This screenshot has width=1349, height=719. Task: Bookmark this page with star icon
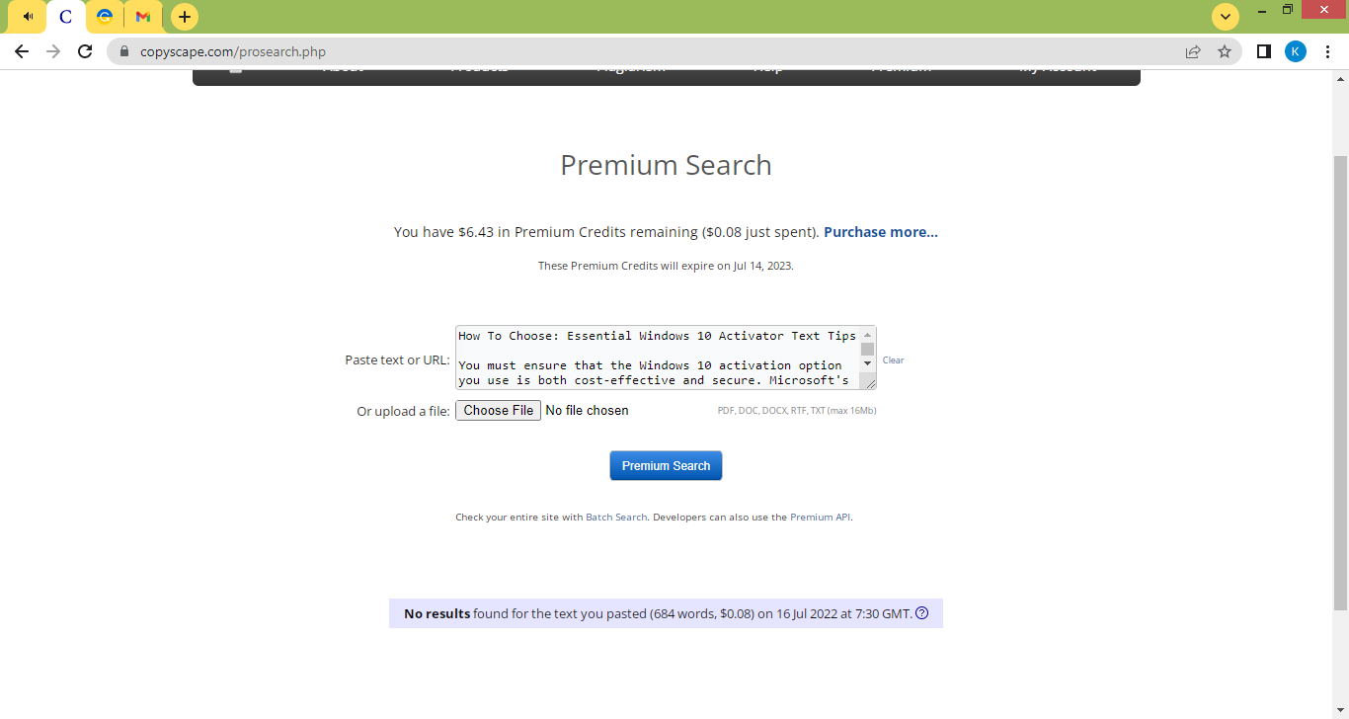(1225, 51)
